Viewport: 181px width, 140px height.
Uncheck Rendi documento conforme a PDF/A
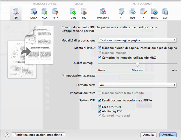100,100
